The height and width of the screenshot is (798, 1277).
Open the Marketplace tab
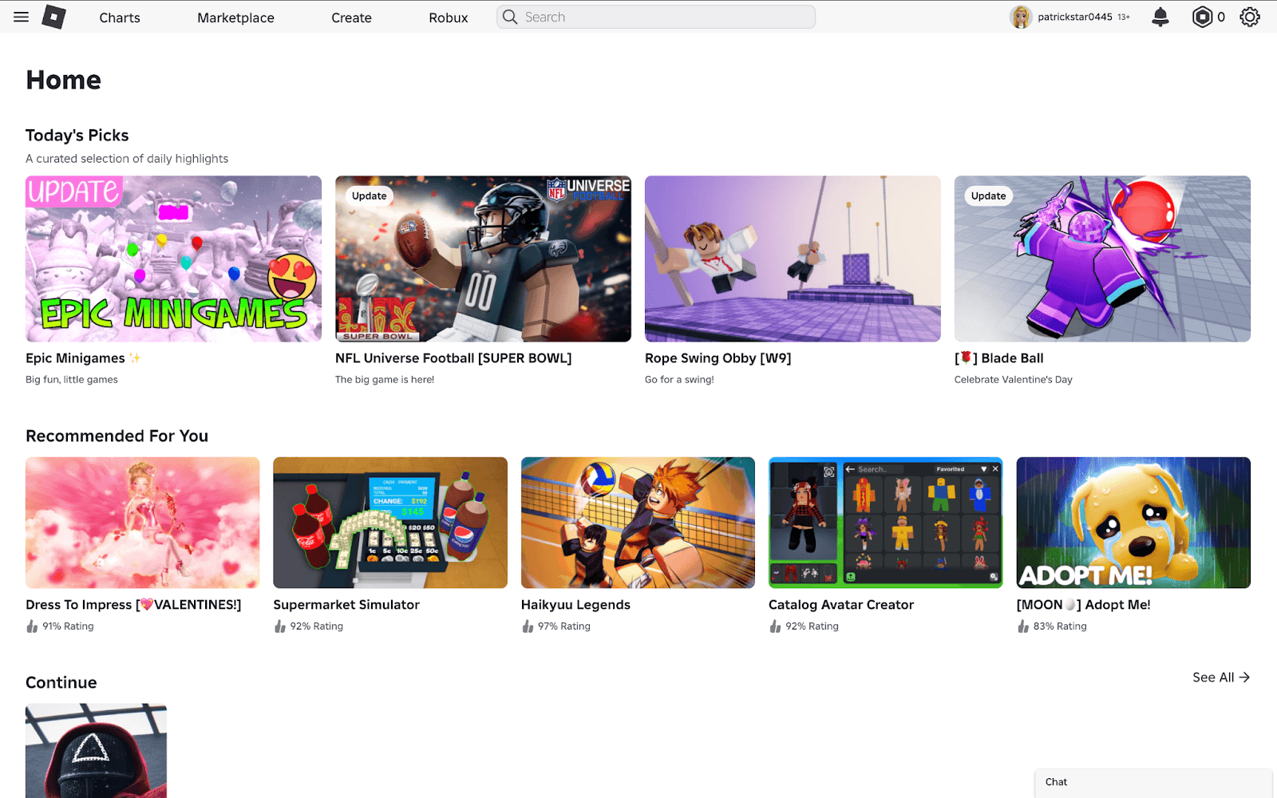tap(235, 18)
